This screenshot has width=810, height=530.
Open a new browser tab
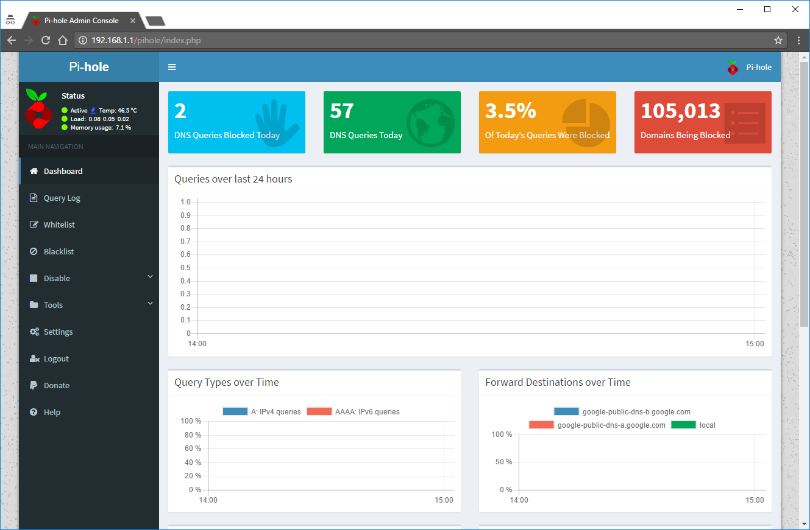pos(155,21)
